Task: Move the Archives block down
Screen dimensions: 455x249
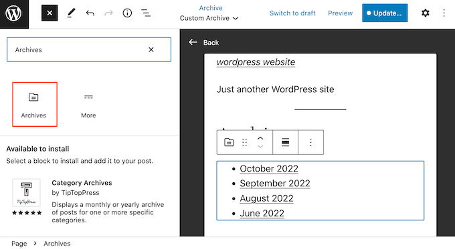Action: tap(260, 146)
